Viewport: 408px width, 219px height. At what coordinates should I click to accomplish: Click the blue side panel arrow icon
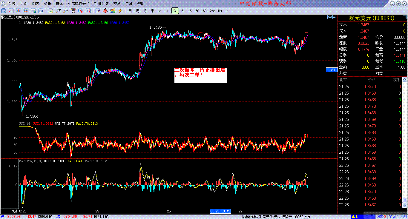pos(88,11)
